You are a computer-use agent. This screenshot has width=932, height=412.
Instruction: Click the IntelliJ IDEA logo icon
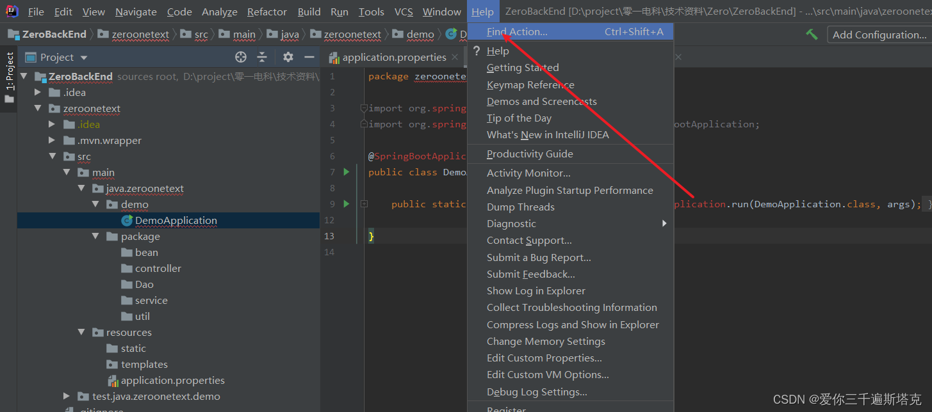coord(12,11)
